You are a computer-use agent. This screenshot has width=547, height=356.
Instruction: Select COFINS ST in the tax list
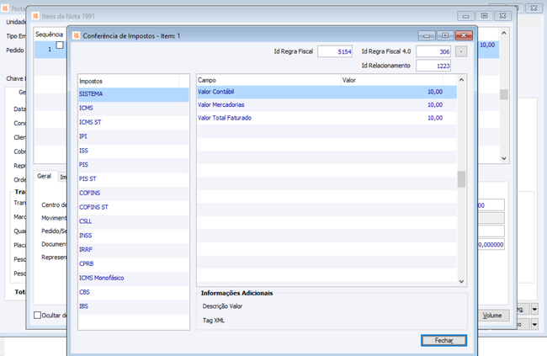134,207
